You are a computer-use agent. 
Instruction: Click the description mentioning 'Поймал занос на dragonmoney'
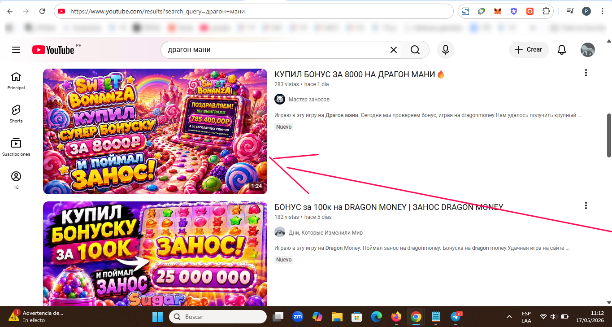pos(422,248)
